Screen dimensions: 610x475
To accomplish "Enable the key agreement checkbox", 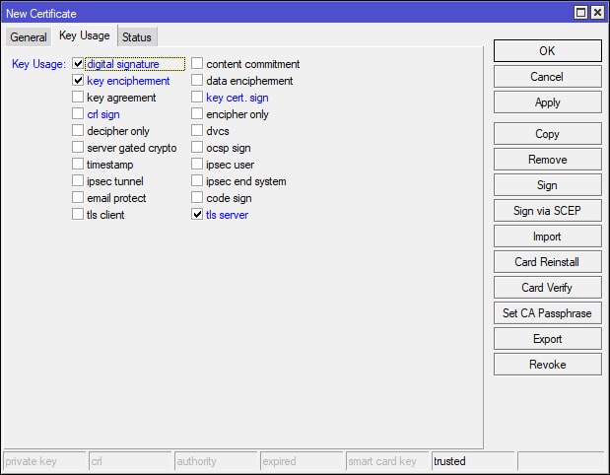I will point(78,97).
